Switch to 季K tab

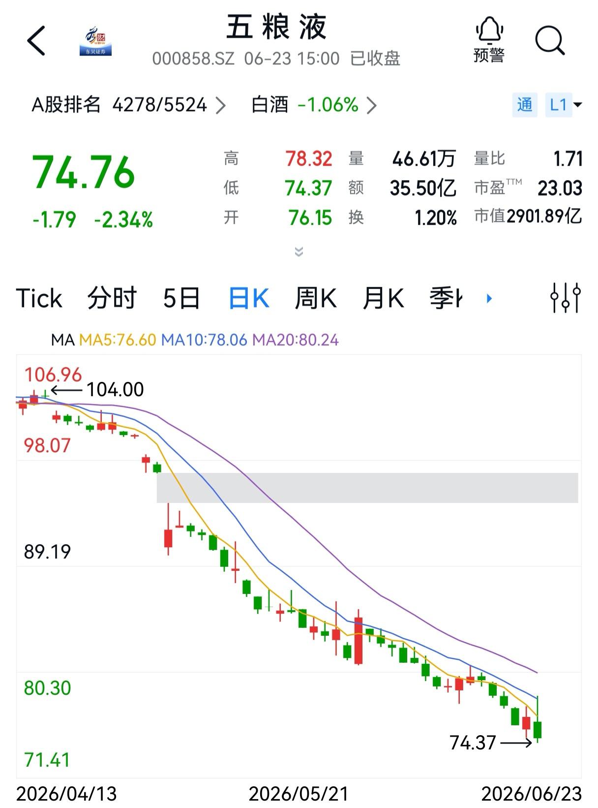click(x=446, y=298)
